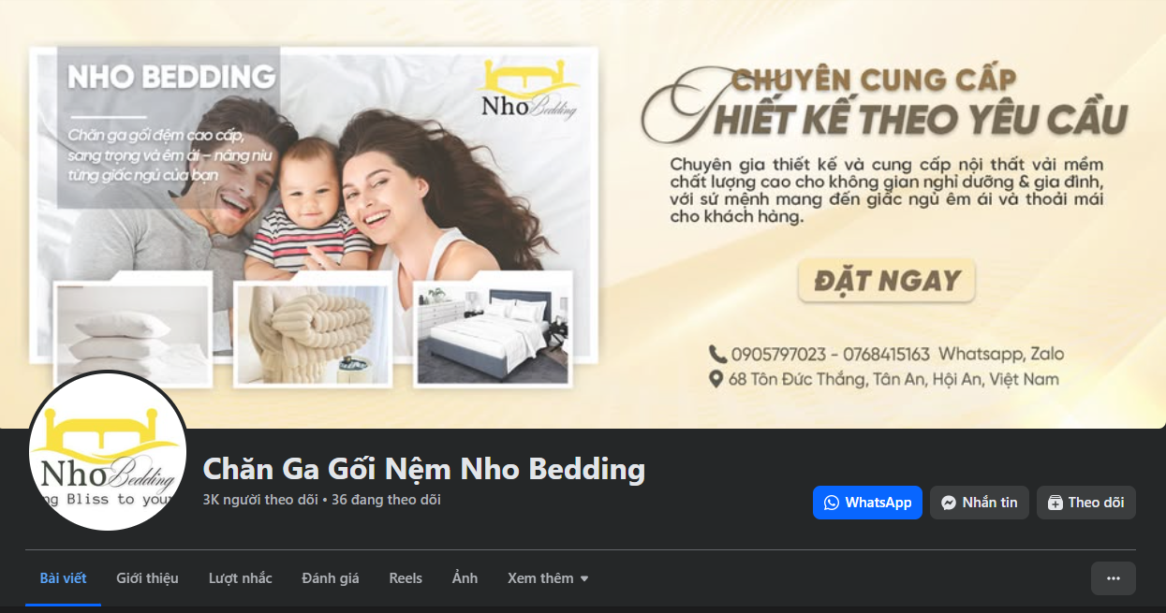View the 36 đang theo dõi list
The height and width of the screenshot is (613, 1166).
pos(386,500)
